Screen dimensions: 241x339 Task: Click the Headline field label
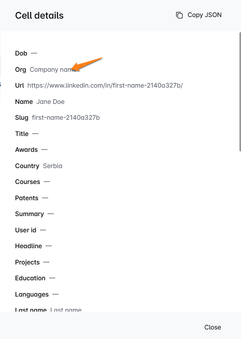point(28,246)
